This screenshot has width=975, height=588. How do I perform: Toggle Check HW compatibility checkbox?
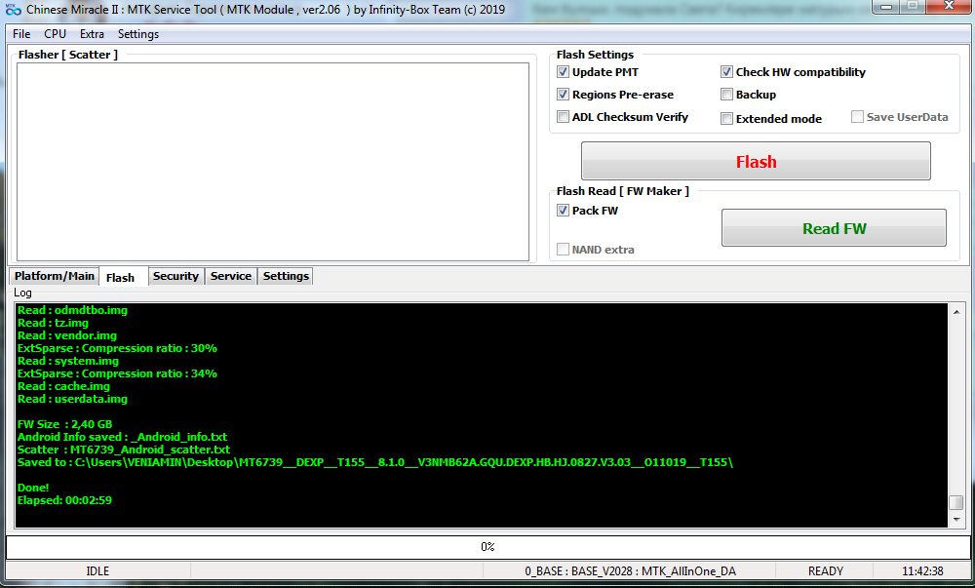coord(726,72)
